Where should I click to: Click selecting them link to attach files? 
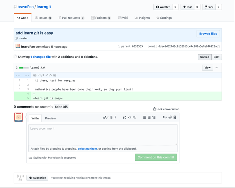(x=87, y=149)
